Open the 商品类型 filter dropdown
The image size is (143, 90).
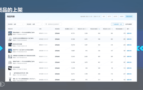pyautogui.click(x=34, y=24)
